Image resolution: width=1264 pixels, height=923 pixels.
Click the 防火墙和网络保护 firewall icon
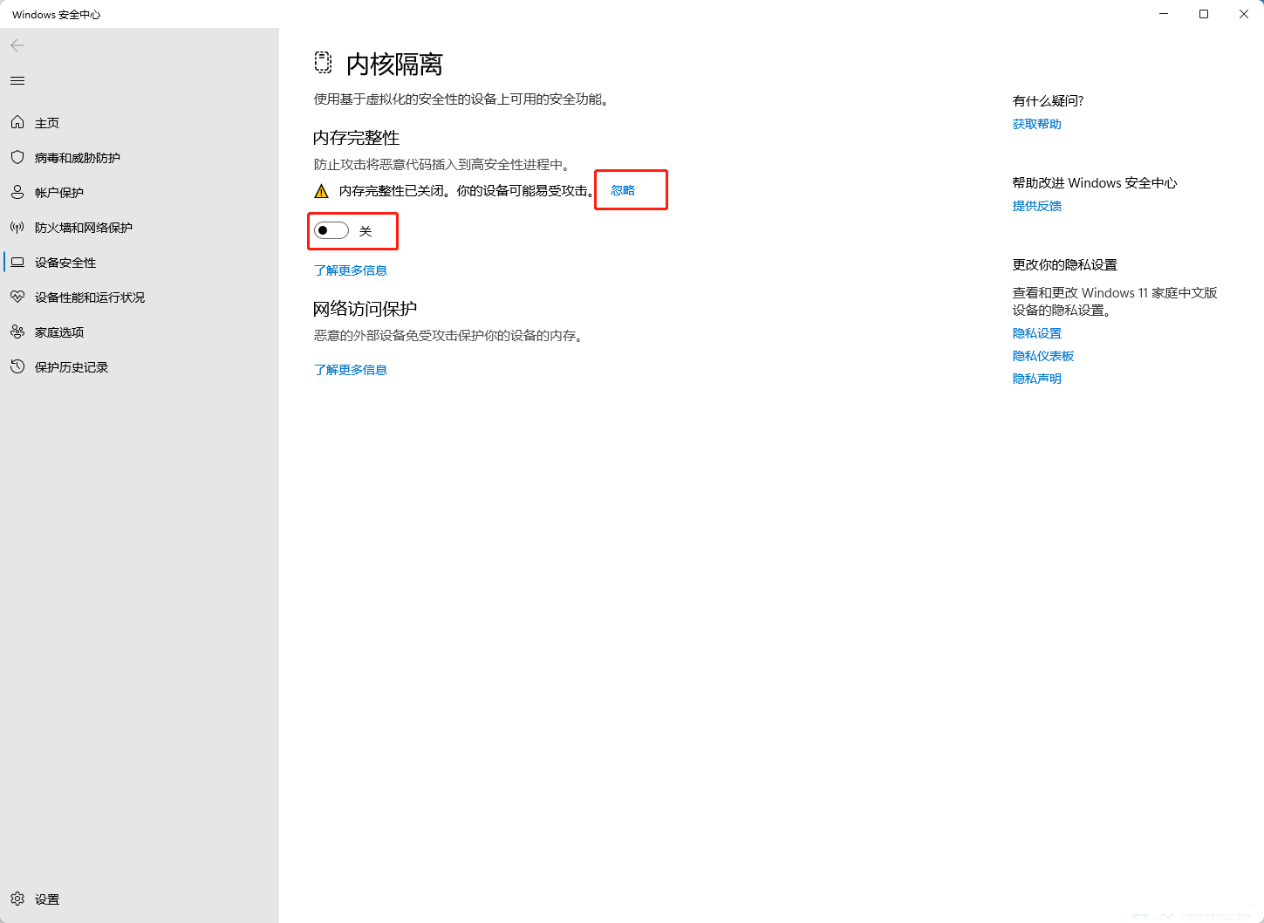(18, 227)
